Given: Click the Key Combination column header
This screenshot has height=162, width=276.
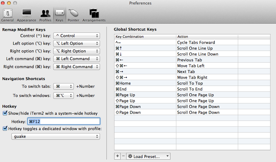Looking at the screenshot, I should tap(145, 37).
